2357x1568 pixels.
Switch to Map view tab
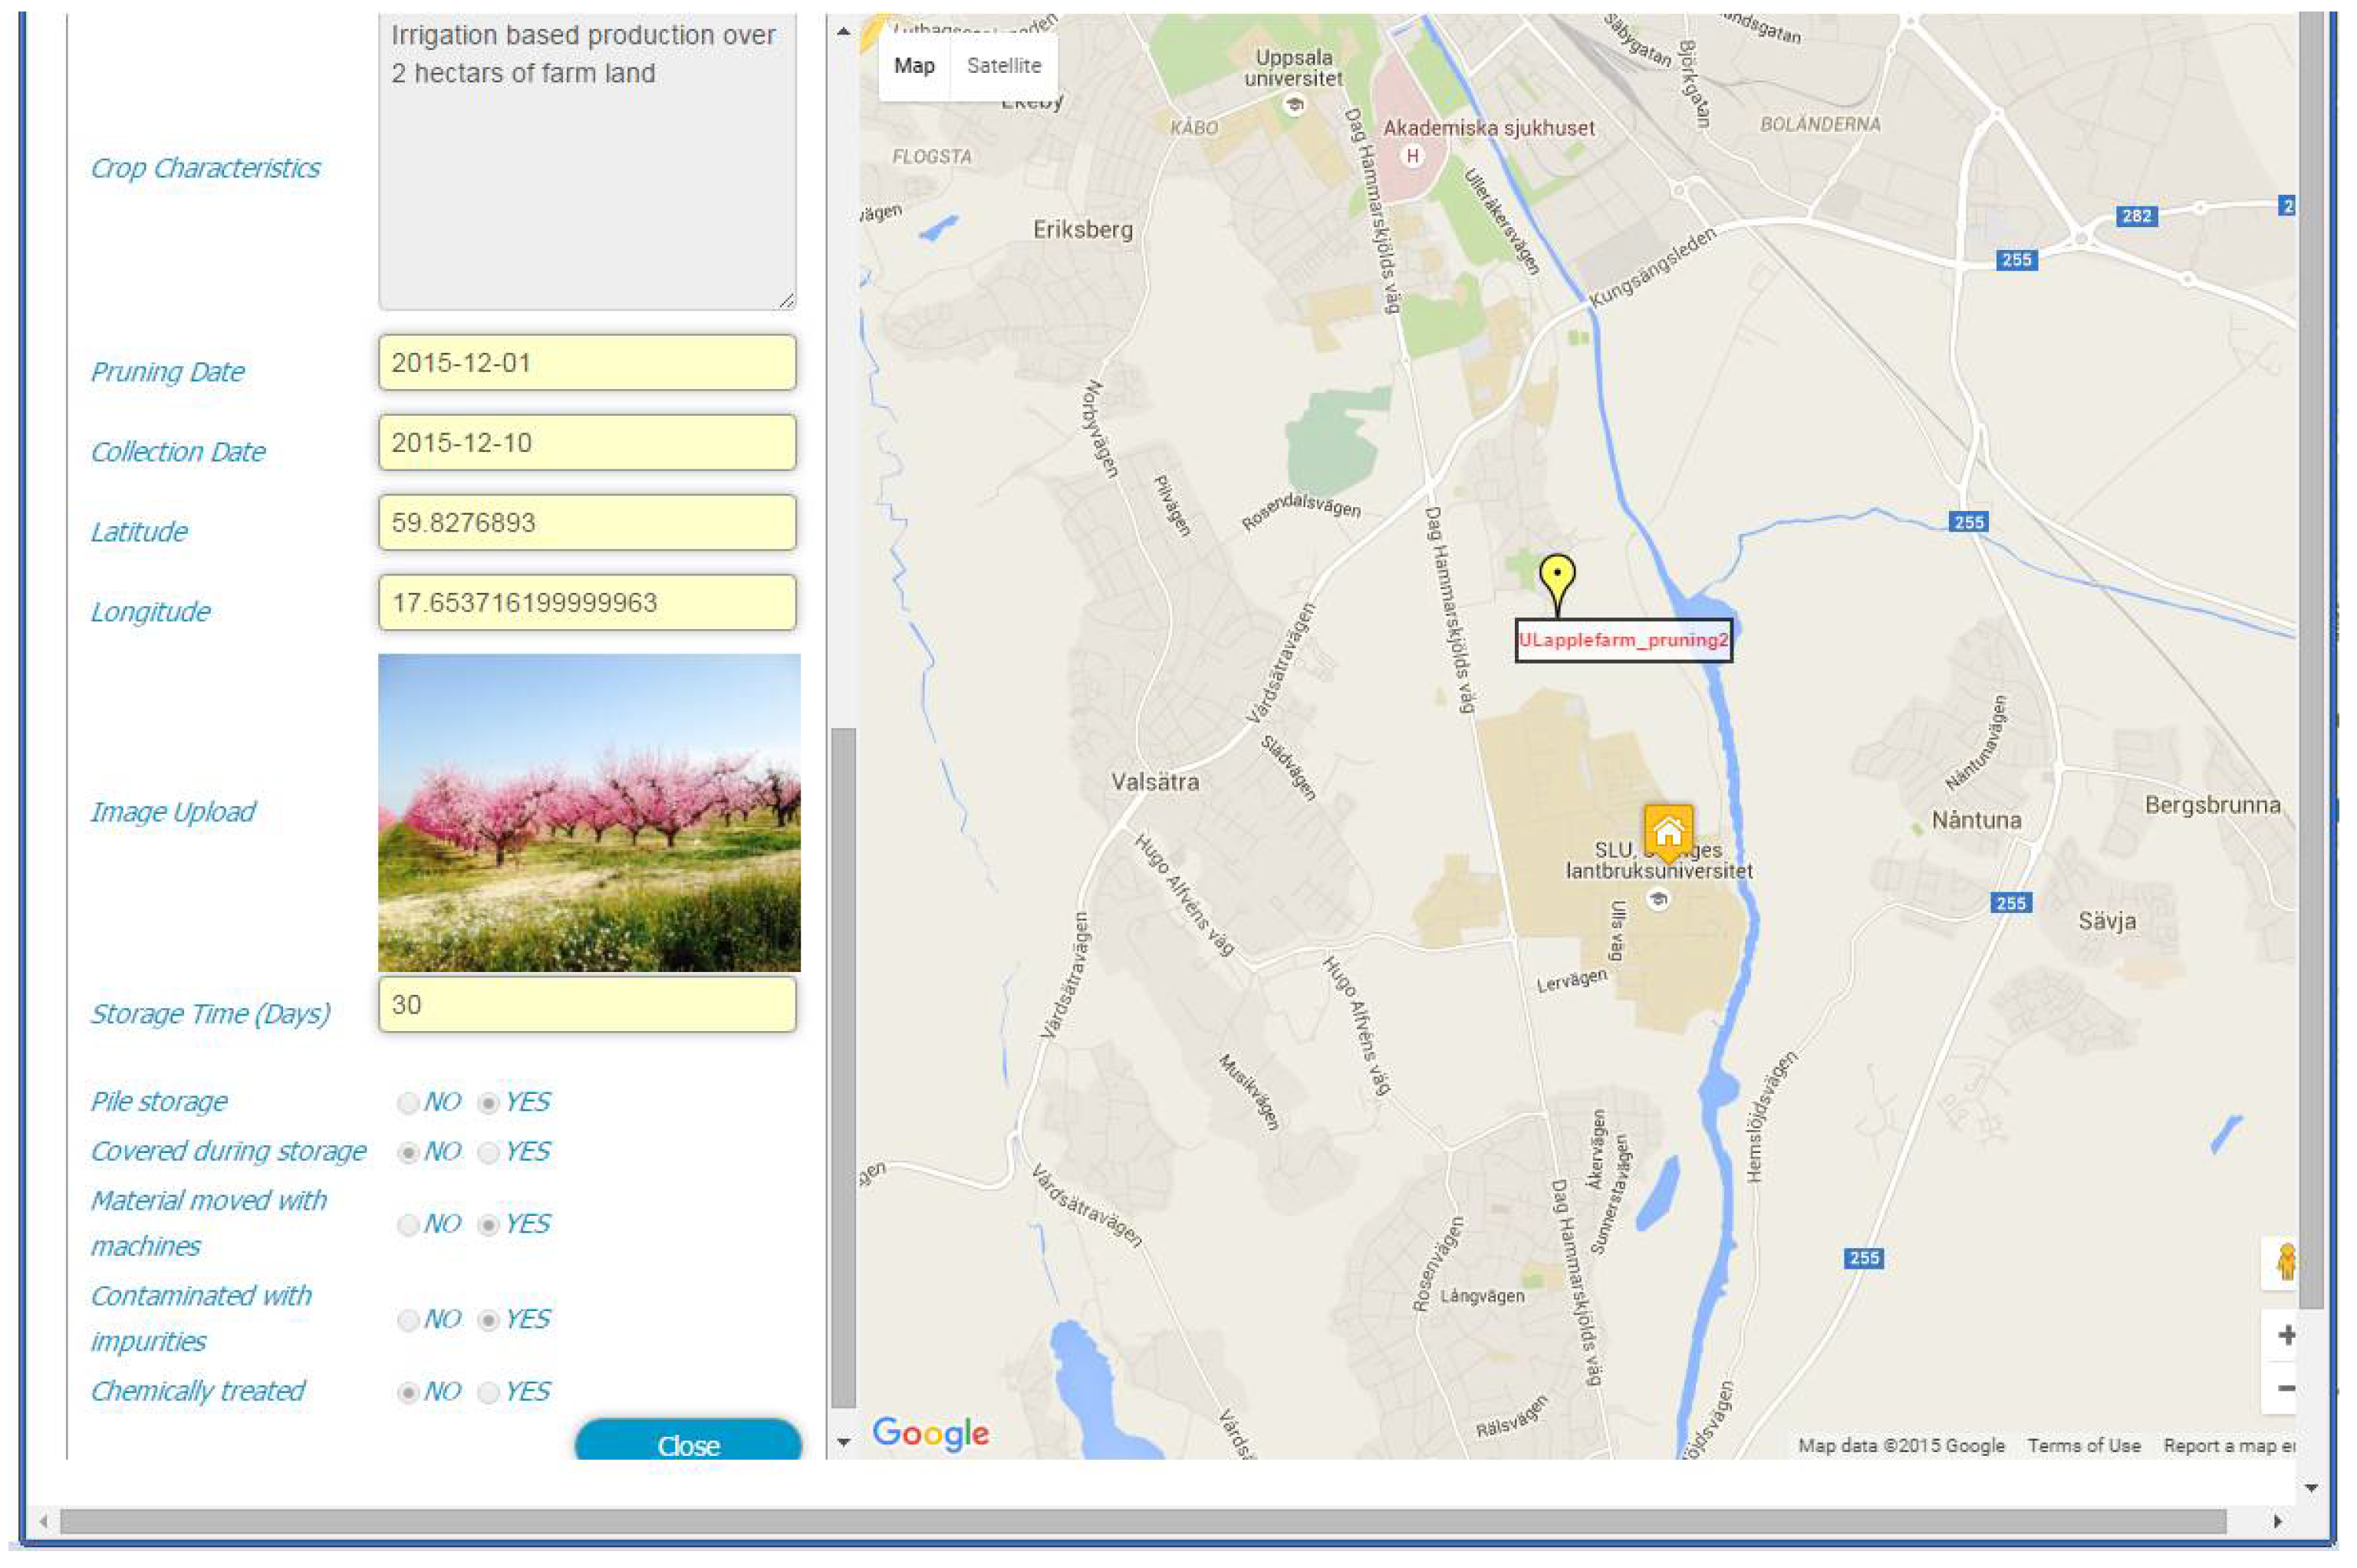point(914,66)
